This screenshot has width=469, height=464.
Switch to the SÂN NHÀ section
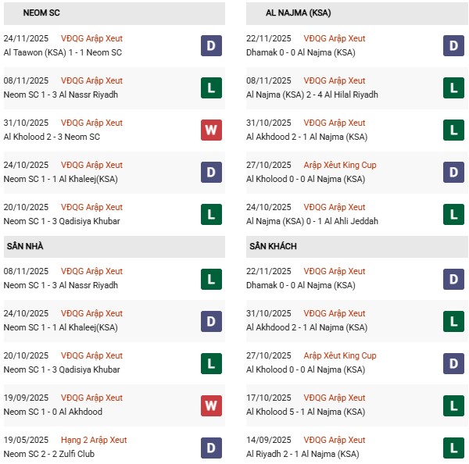25,246
